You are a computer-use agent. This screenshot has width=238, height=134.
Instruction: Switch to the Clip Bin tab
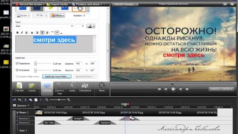pyautogui.click(x=19, y=87)
